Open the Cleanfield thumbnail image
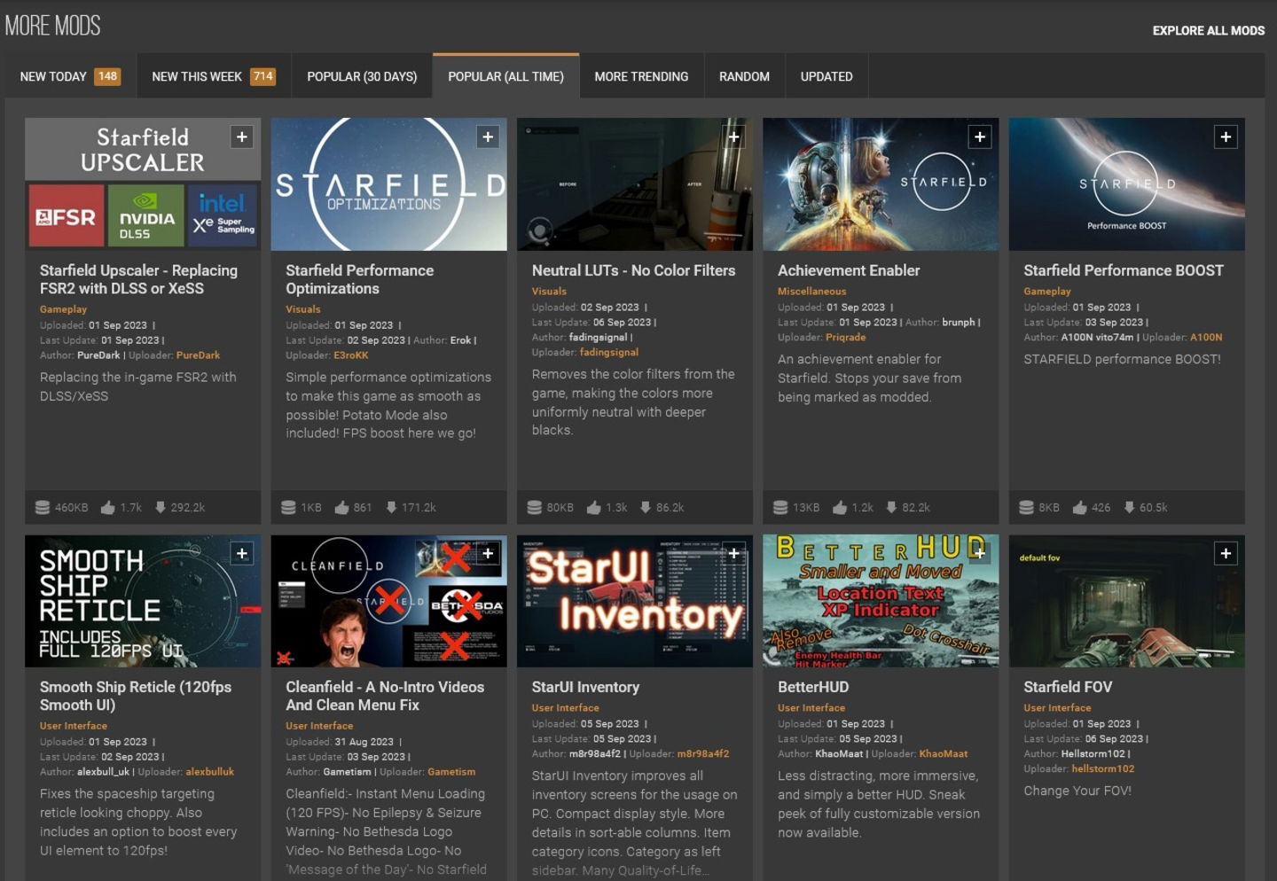The width and height of the screenshot is (1277, 881). pyautogui.click(x=388, y=601)
